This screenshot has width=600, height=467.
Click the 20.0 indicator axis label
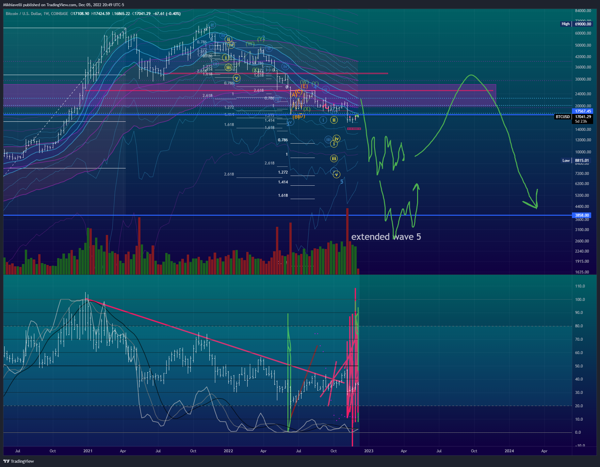[579, 406]
